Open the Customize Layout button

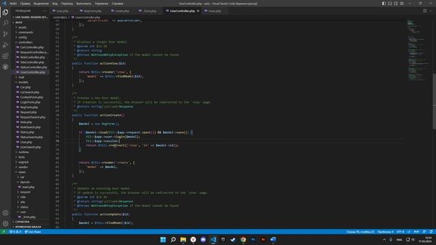pyautogui.click(x=402, y=3)
